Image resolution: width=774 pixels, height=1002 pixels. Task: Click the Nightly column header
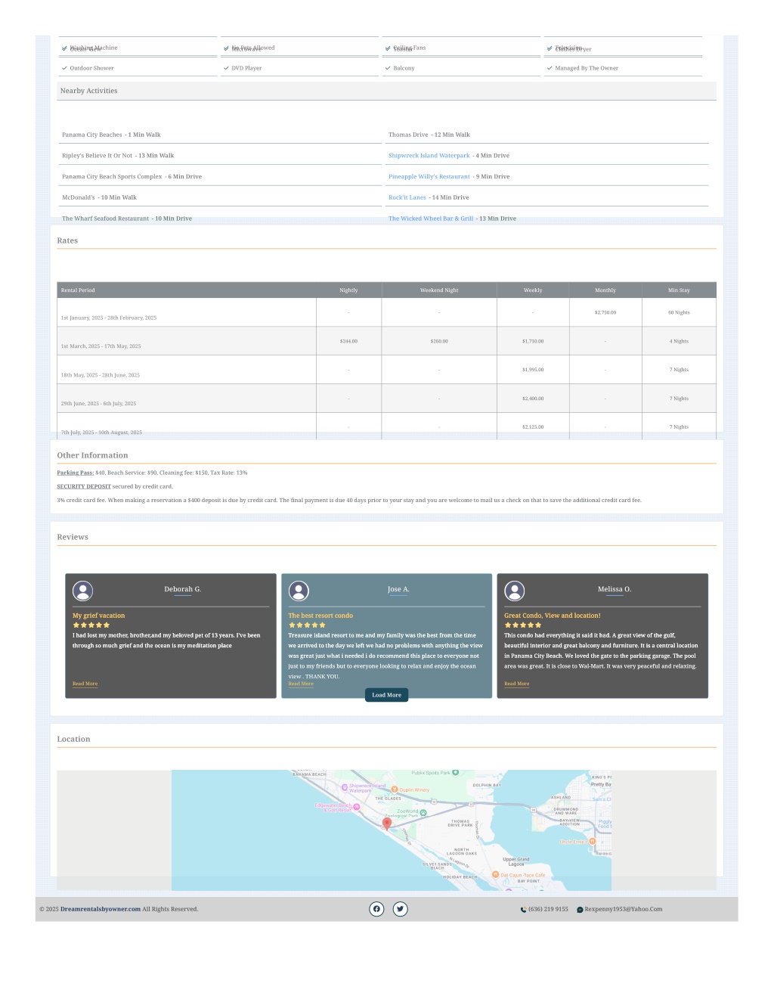click(x=349, y=290)
